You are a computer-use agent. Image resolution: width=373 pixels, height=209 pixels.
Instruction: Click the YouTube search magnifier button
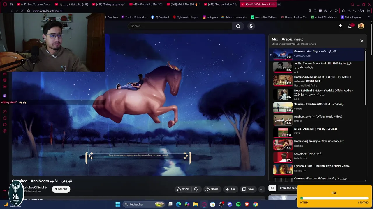tap(238, 26)
